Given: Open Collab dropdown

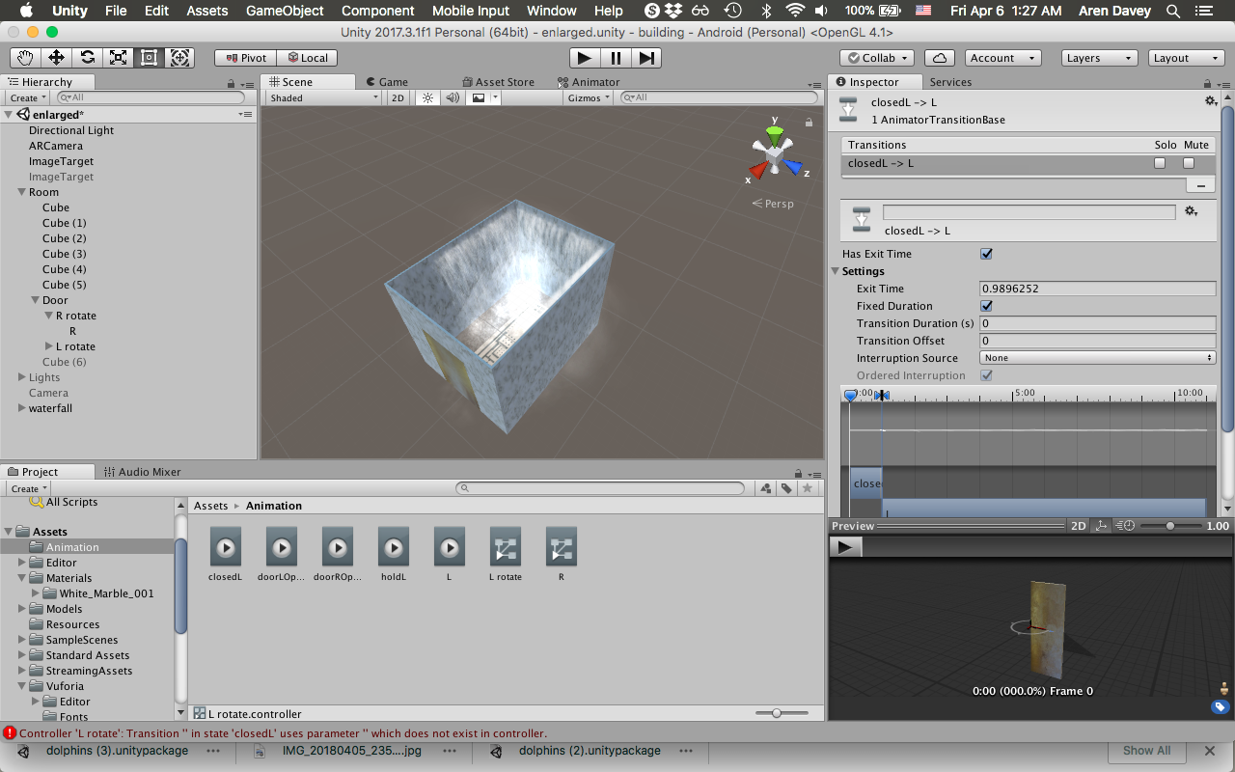Looking at the screenshot, I should point(877,58).
